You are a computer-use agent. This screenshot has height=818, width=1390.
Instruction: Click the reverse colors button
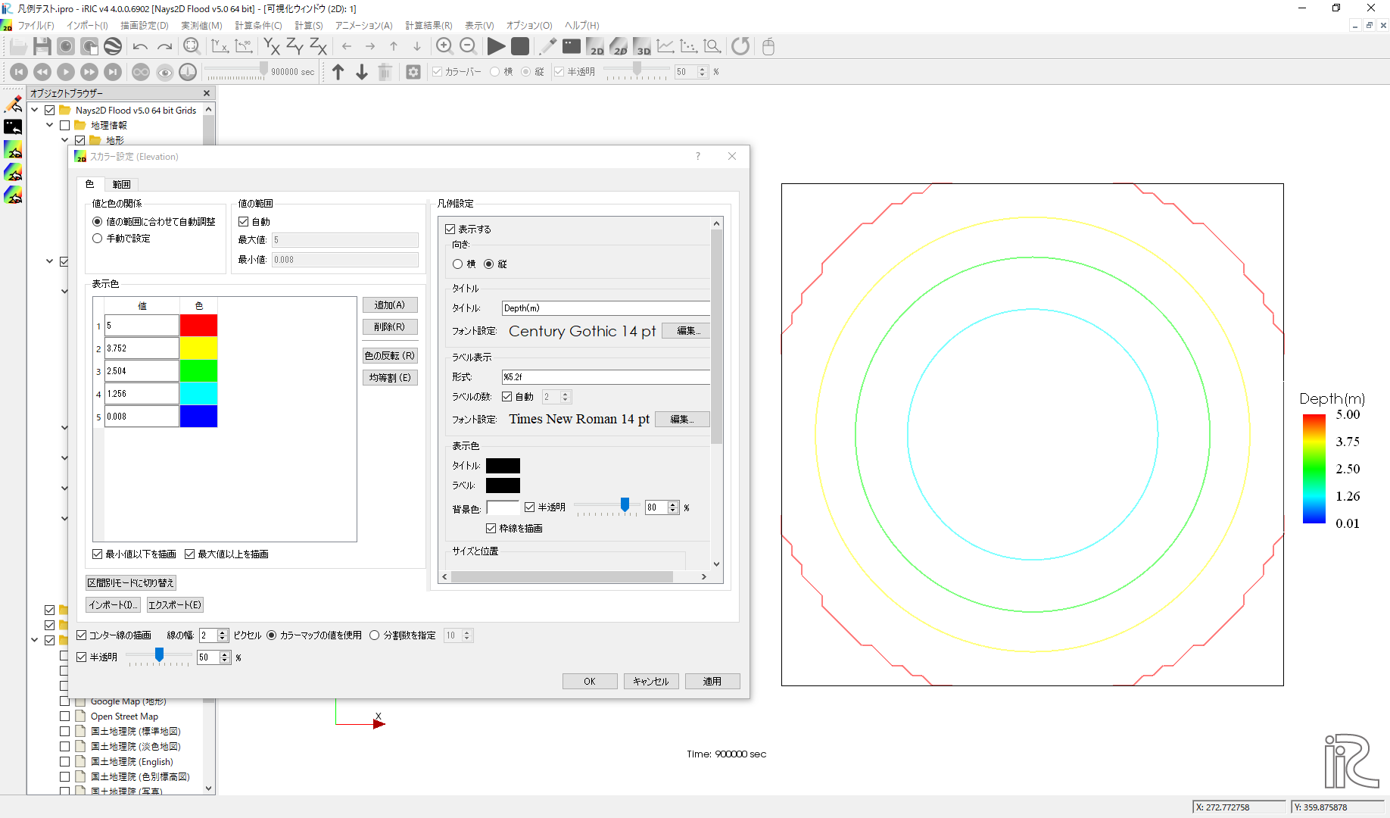click(389, 356)
